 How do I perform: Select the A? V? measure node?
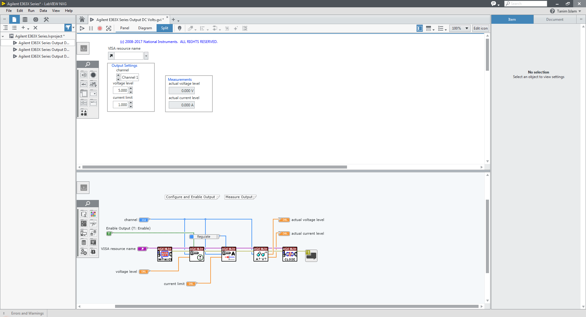tap(261, 254)
